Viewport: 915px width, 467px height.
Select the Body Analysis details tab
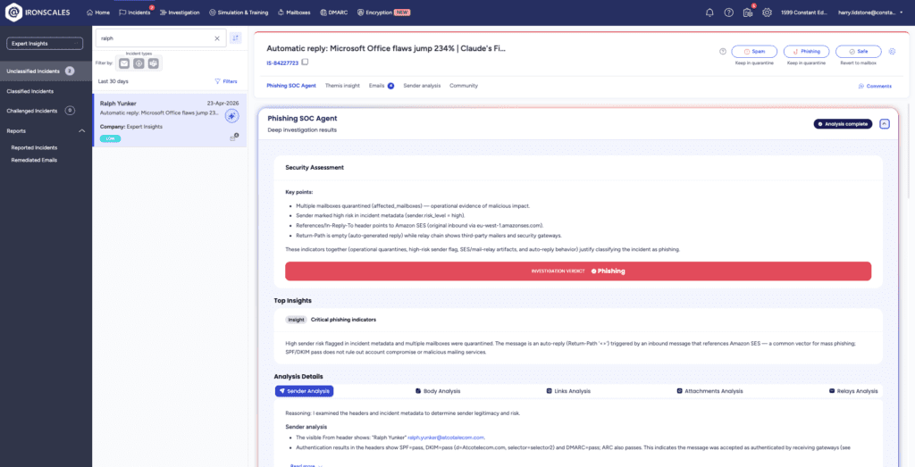point(438,391)
